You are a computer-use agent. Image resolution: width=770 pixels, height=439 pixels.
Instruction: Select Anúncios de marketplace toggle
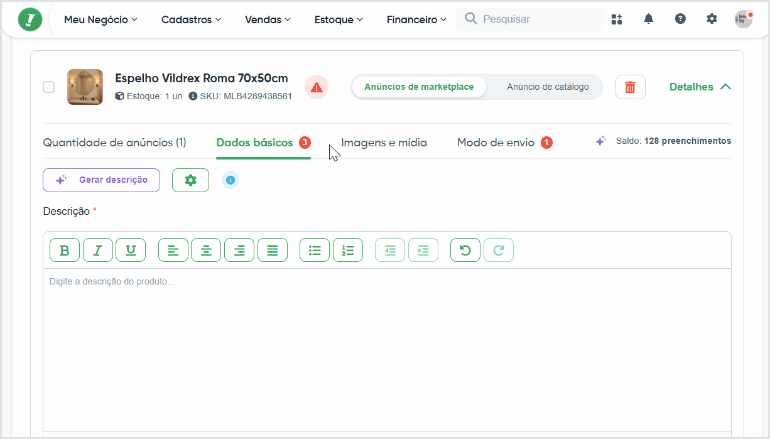coord(419,87)
